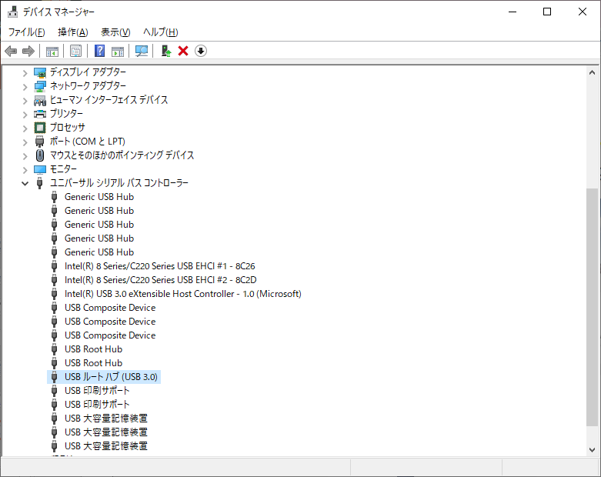Select Intel USB EHCI #1 - 8C26
The height and width of the screenshot is (477, 601).
(160, 266)
